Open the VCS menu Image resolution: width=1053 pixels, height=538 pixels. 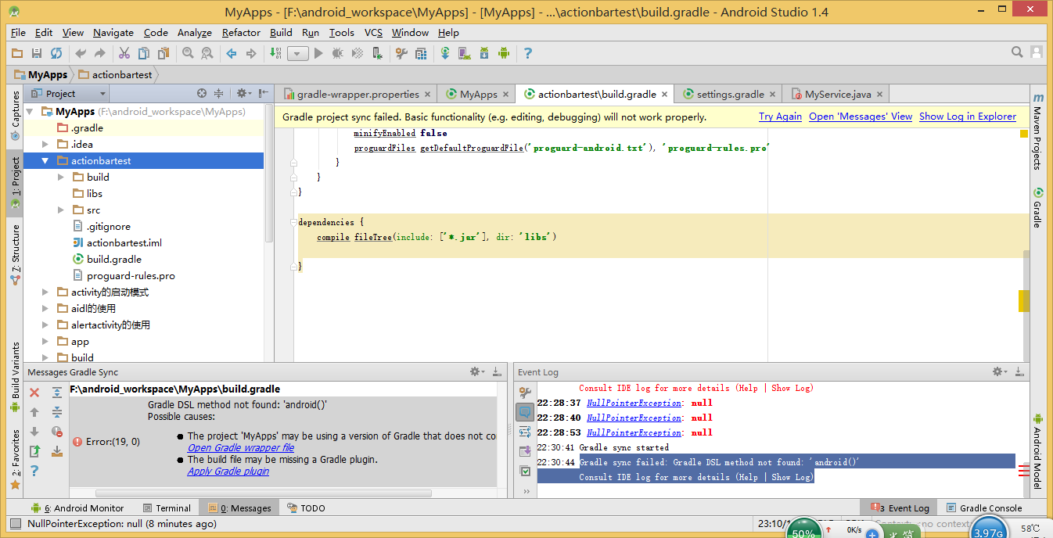pos(373,33)
